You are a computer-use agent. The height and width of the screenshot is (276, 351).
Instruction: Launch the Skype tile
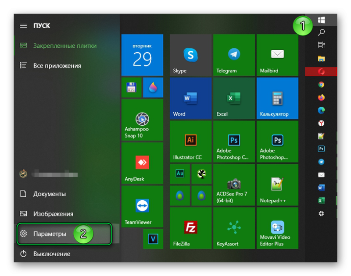click(x=191, y=55)
